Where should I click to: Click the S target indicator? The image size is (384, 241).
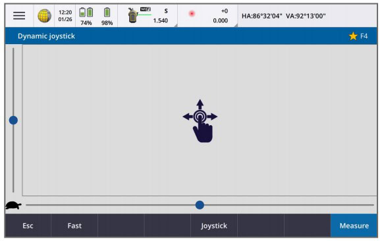coord(166,11)
